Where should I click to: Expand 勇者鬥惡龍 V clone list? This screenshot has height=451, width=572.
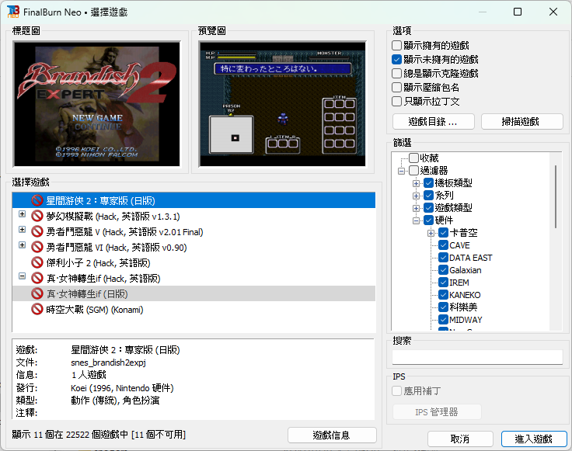(x=23, y=230)
